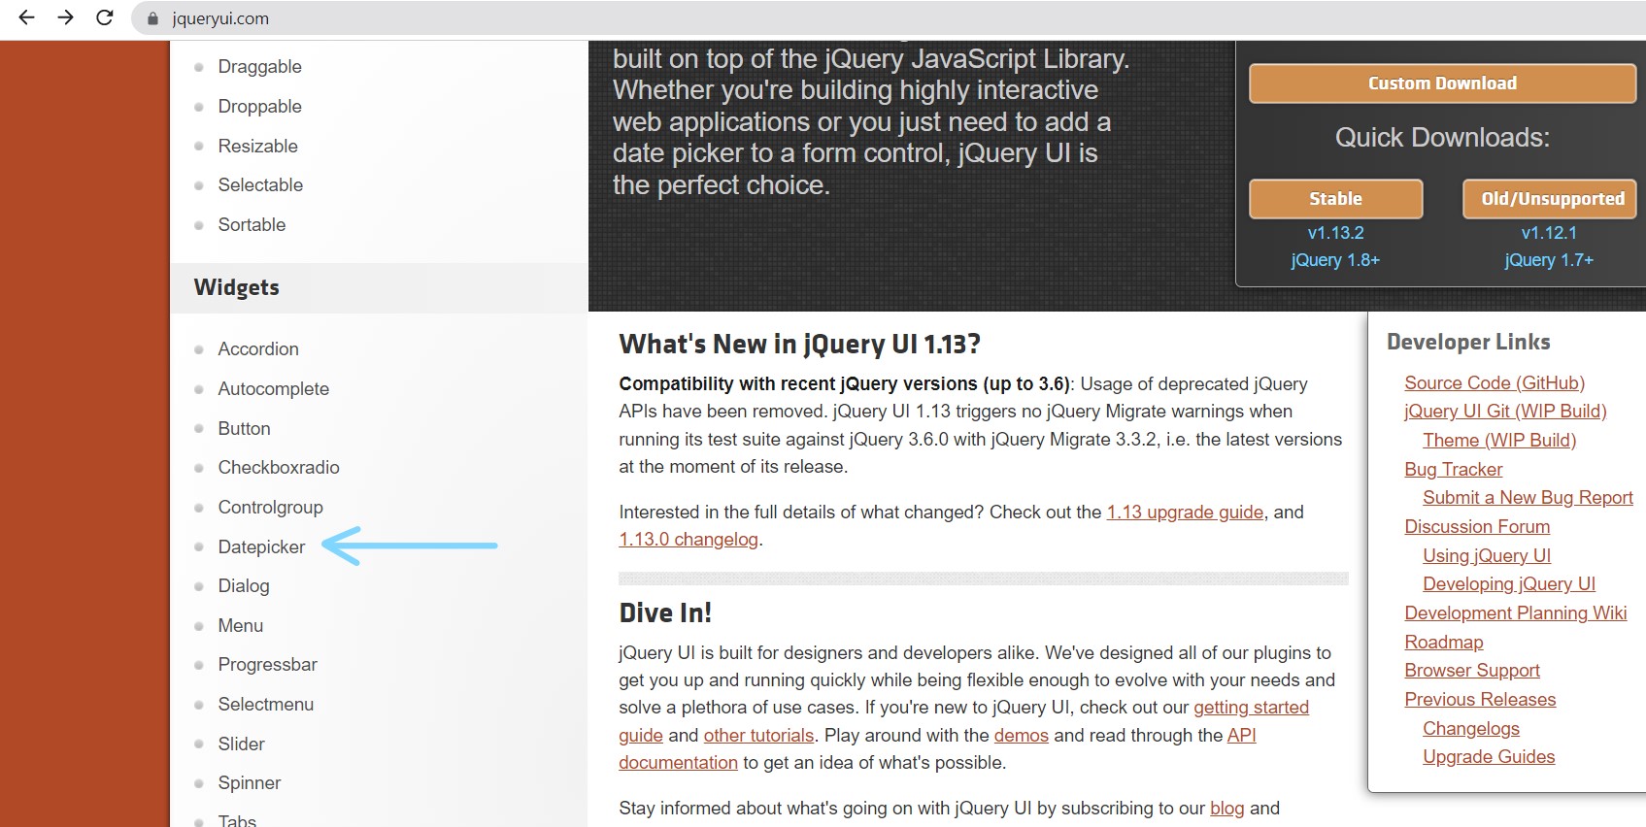Click the v1.13.2 version link
This screenshot has height=827, width=1646.
[x=1335, y=233]
